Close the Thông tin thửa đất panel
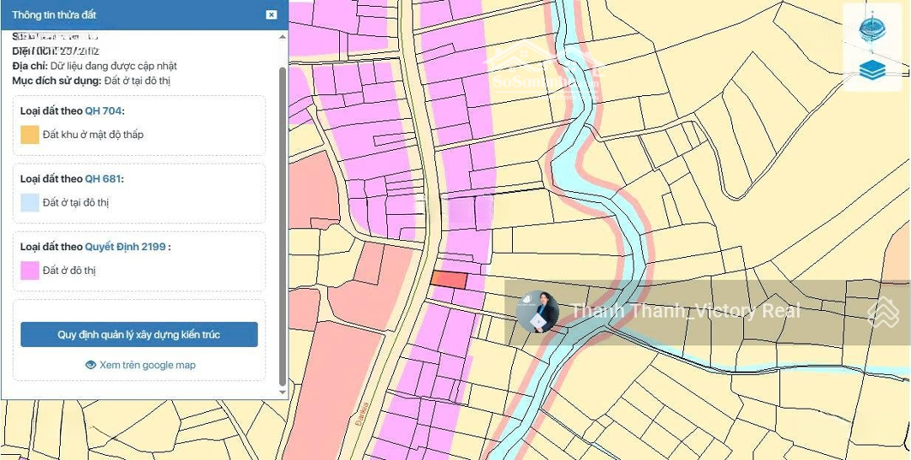The height and width of the screenshot is (460, 911). pyautogui.click(x=271, y=14)
